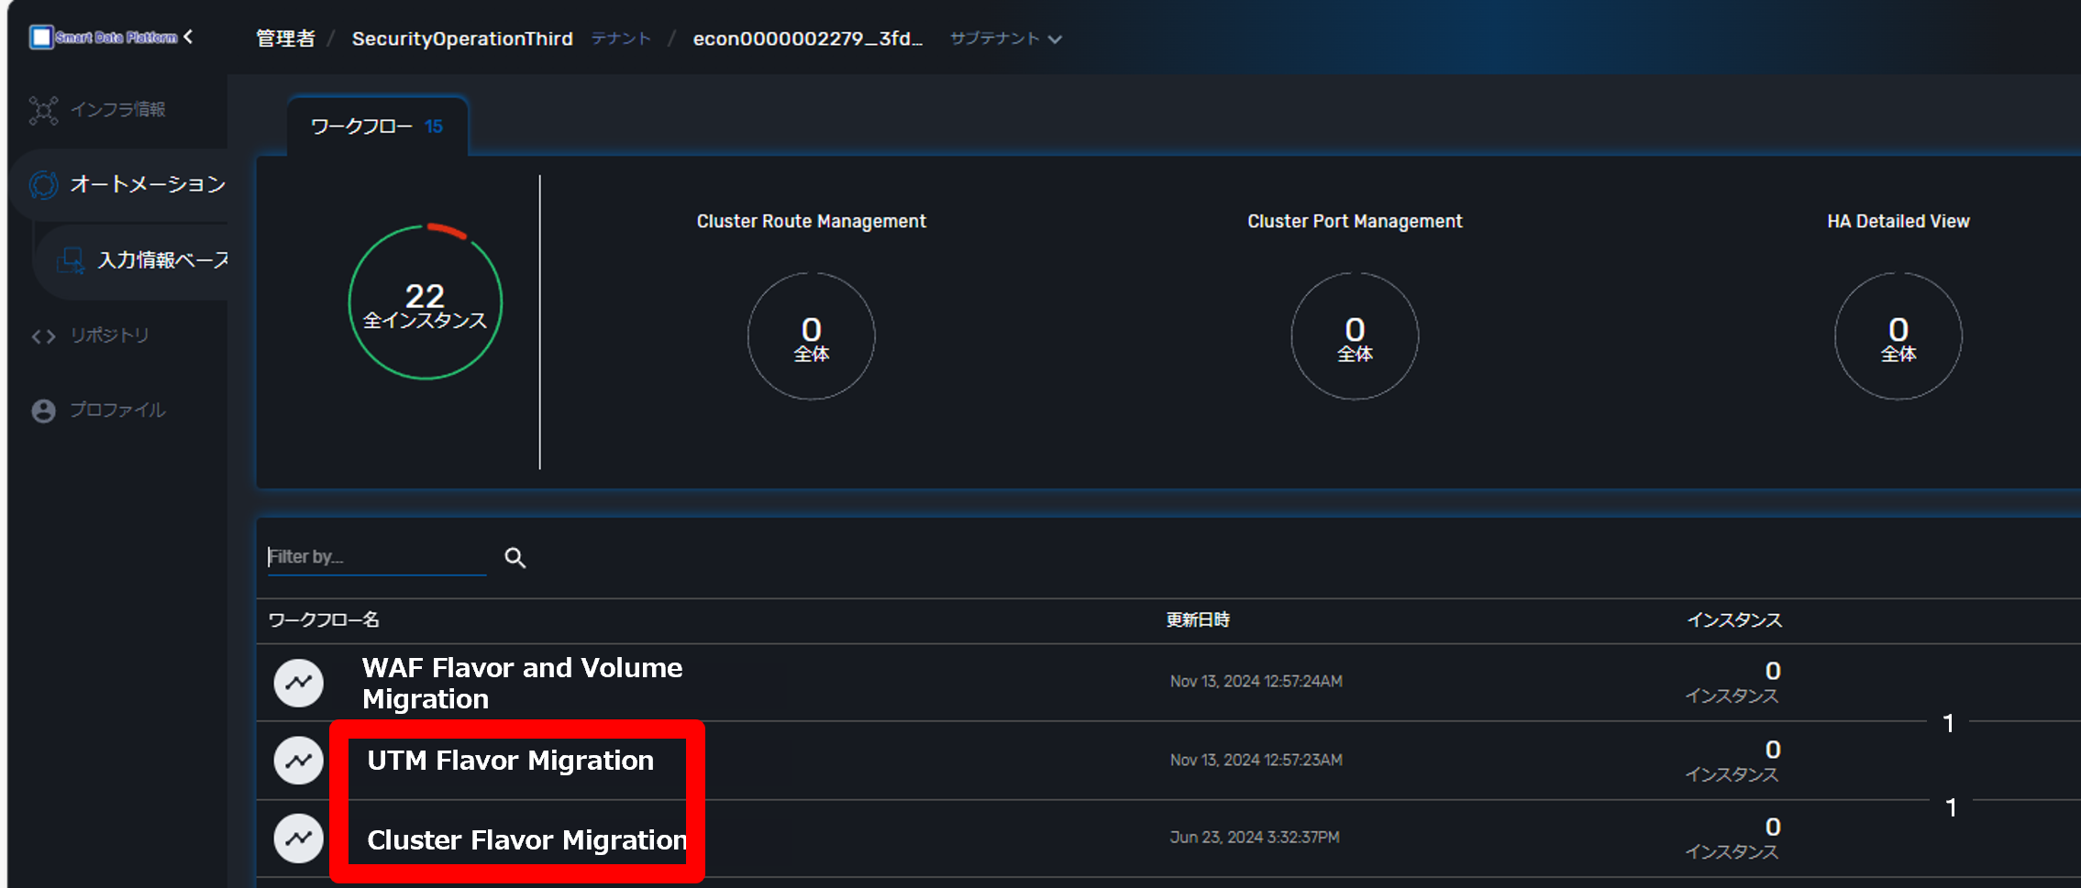Click the Cluster Flavor Migration row icon

tap(299, 839)
